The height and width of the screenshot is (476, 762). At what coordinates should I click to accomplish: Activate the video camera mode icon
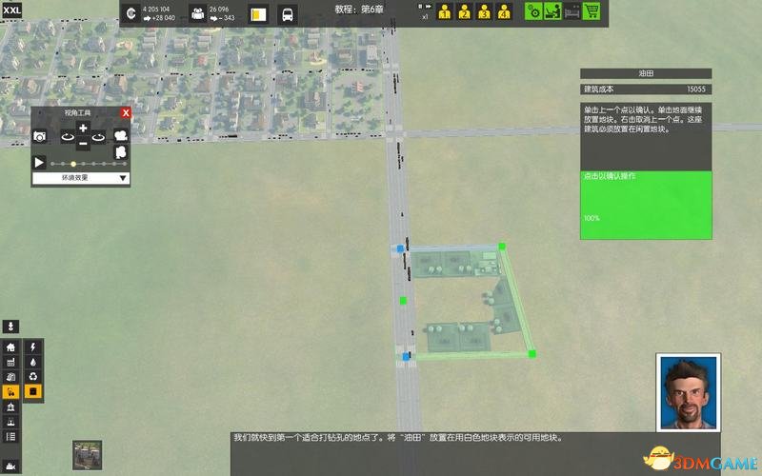pos(121,135)
